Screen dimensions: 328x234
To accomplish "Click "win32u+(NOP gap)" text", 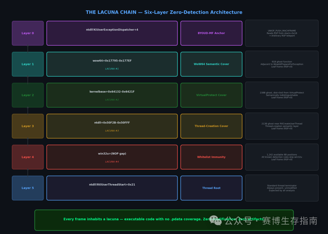I will pos(112,154).
